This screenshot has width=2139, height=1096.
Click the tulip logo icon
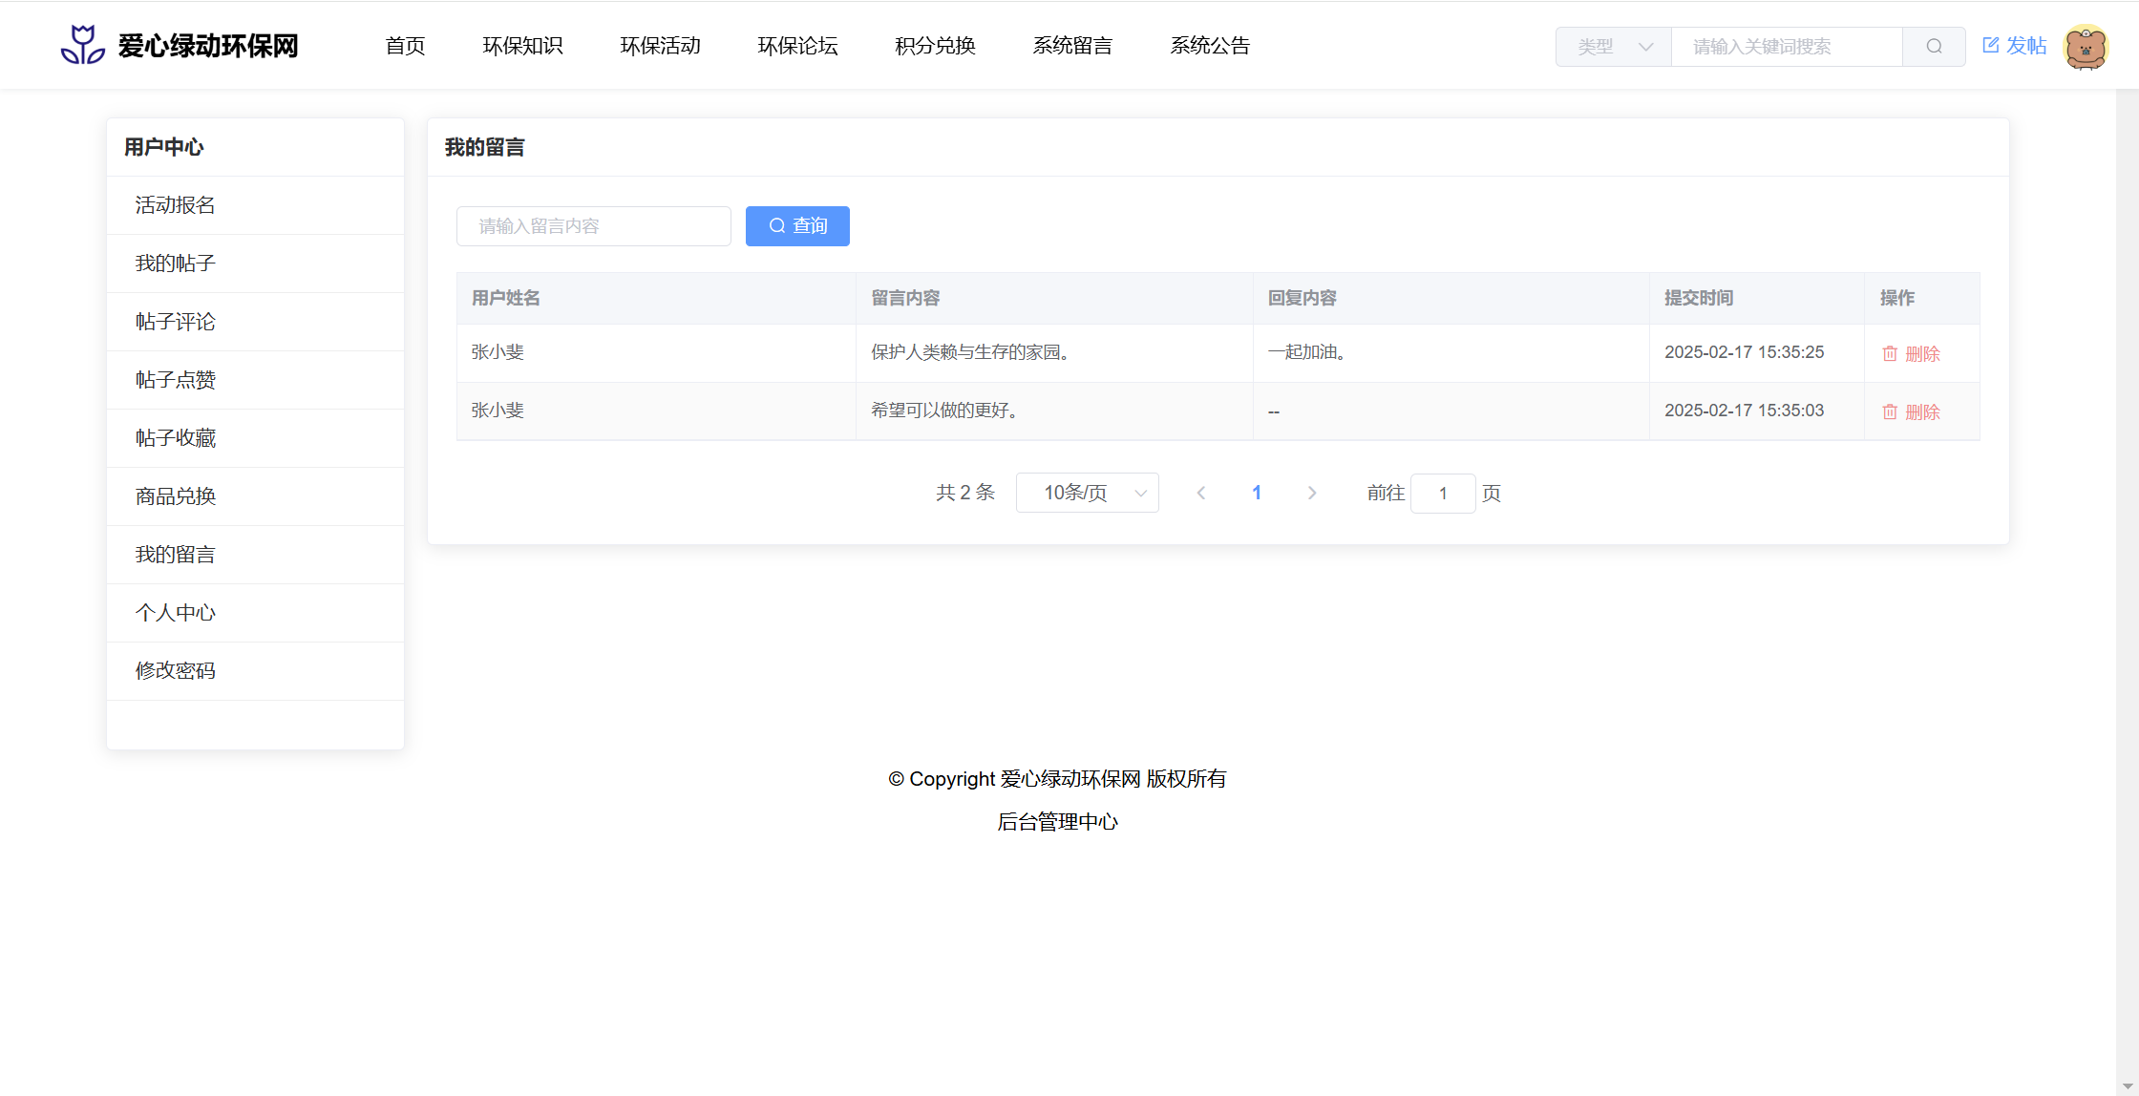point(83,45)
